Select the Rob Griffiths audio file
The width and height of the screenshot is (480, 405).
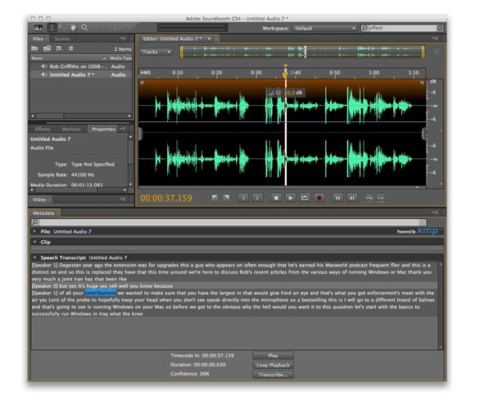click(82, 66)
